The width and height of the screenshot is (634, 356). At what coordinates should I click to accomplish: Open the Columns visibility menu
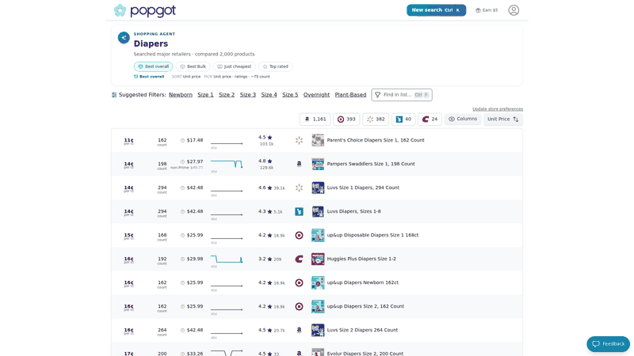tap(463, 119)
